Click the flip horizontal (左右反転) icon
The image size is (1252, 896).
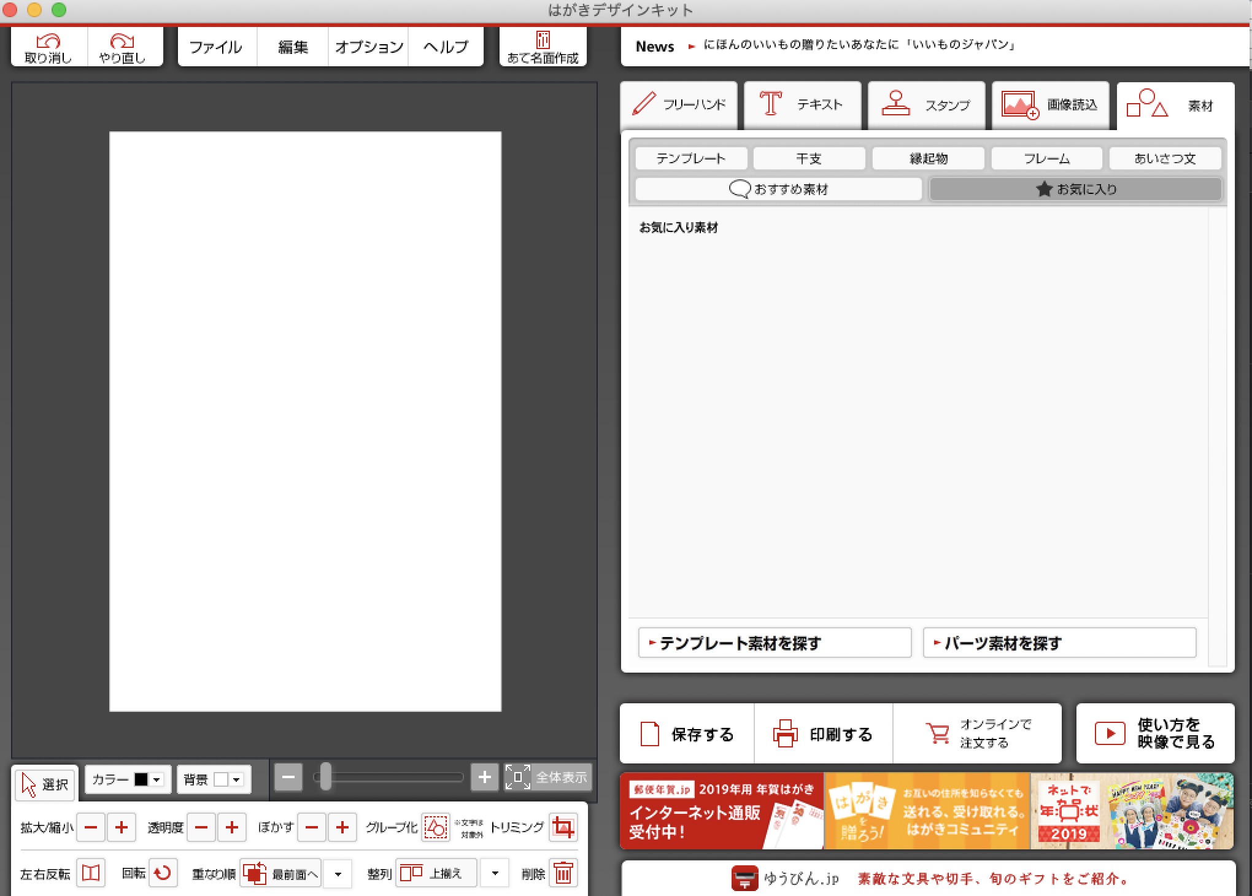tap(91, 873)
